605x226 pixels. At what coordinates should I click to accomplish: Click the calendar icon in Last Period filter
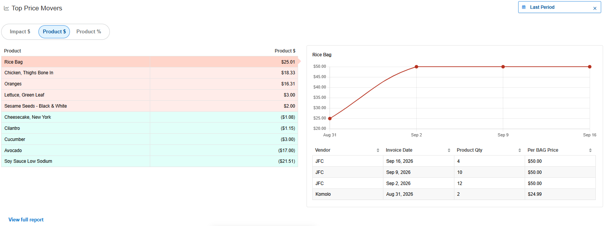click(524, 7)
